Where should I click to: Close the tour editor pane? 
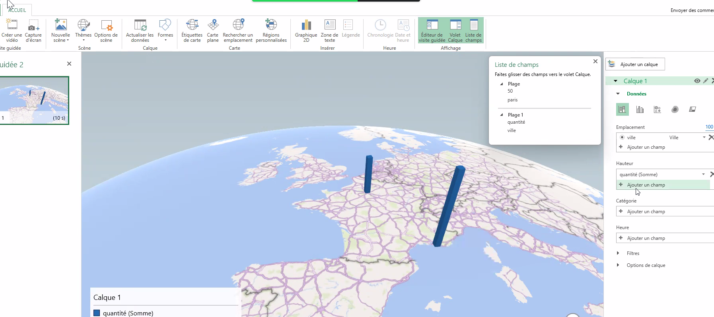(69, 64)
